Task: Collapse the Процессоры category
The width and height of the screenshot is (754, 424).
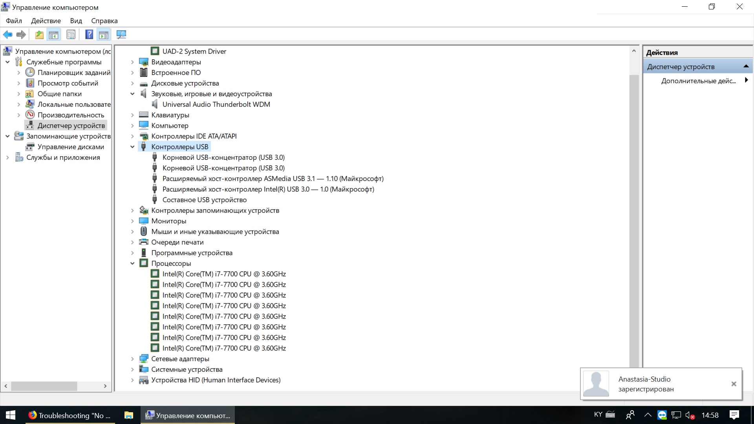Action: (132, 263)
